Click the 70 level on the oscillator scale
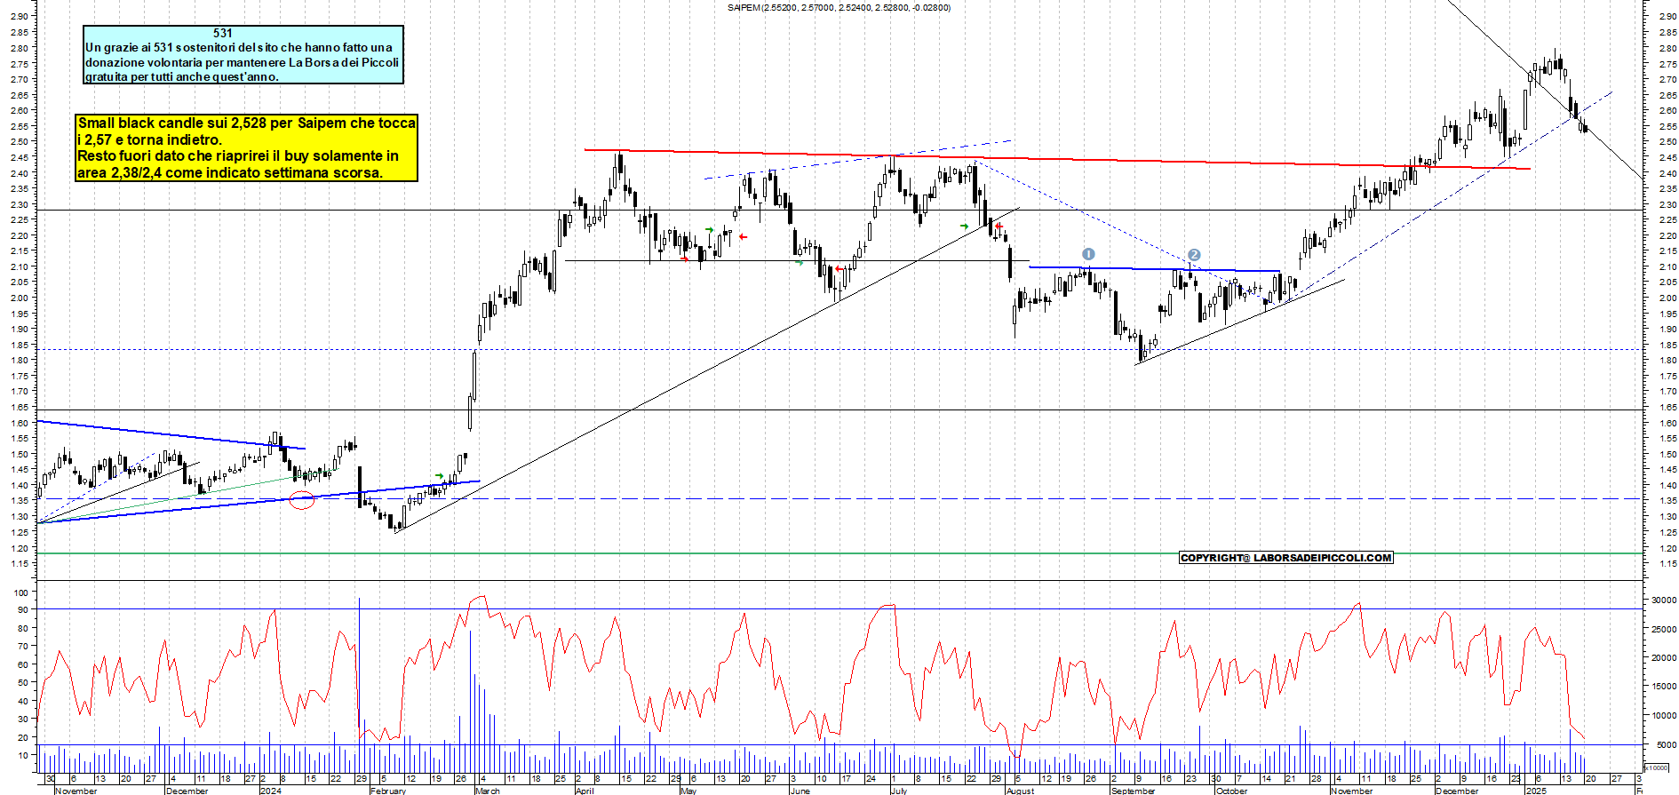 coord(23,647)
